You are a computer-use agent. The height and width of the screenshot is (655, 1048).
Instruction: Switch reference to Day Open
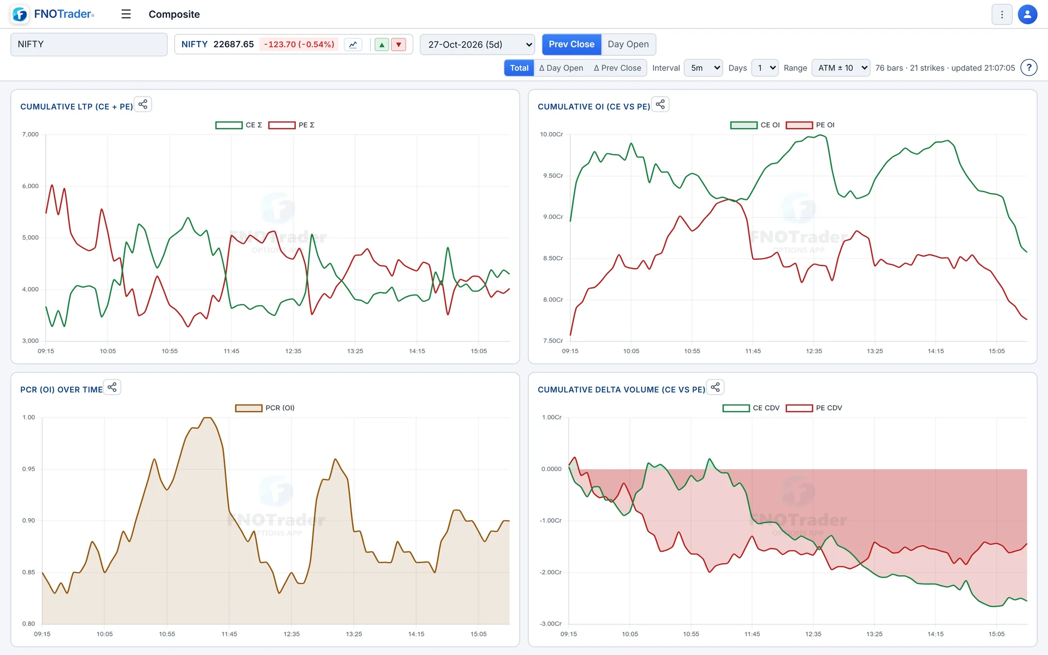pyautogui.click(x=628, y=44)
